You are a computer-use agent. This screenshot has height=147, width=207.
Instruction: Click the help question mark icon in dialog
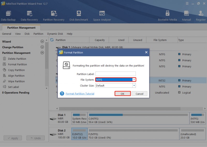62,94
